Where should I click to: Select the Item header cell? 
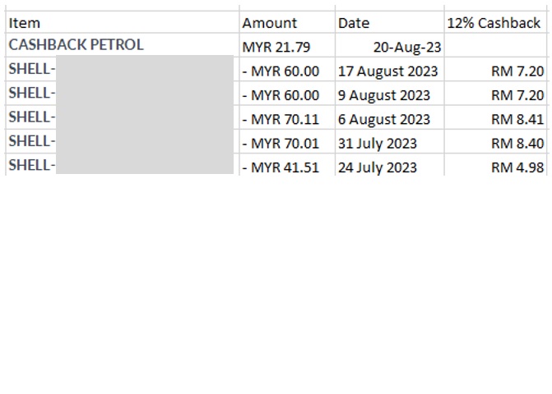(x=123, y=22)
